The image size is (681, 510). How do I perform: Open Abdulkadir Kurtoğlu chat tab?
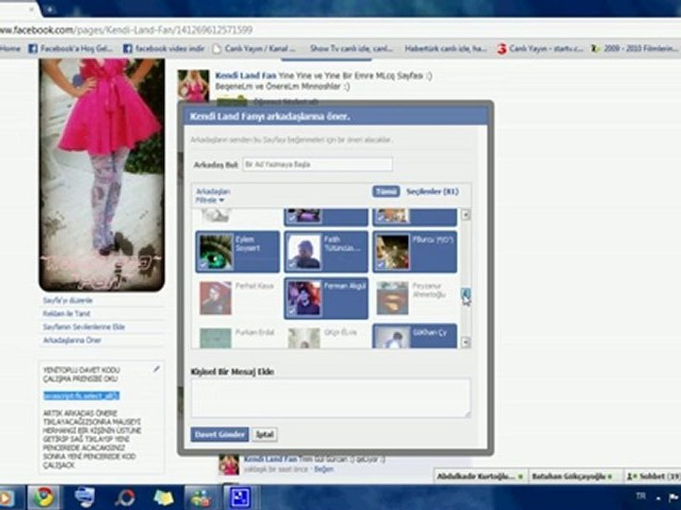tap(480, 476)
